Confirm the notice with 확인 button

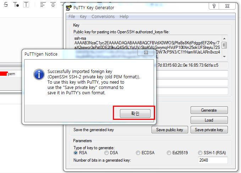point(135,113)
